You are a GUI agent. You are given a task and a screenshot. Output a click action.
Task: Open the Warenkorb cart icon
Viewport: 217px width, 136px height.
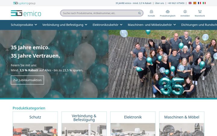click(x=200, y=11)
